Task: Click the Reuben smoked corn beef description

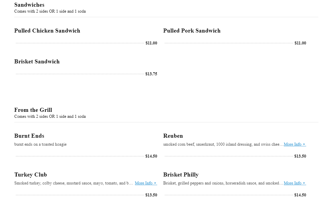Action: (223, 145)
